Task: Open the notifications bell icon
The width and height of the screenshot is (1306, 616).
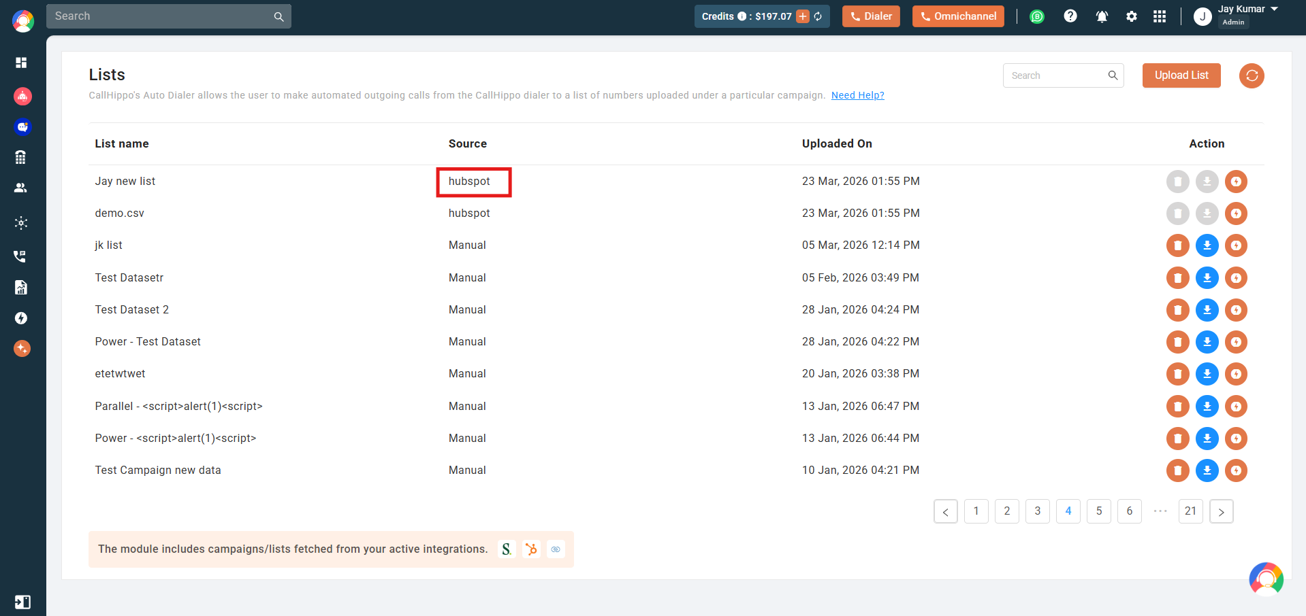Action: click(1102, 16)
